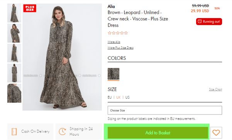
Task: View the second thumbnail with model posing sideways
Action: (14, 33)
